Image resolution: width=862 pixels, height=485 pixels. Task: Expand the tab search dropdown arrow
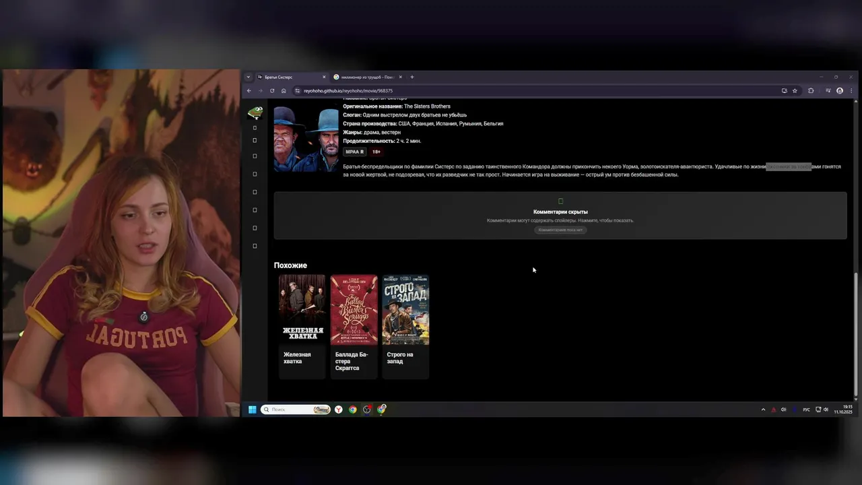pos(248,77)
